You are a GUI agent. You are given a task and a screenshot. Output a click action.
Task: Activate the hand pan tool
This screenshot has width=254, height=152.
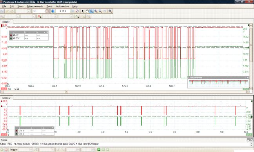coord(87,11)
